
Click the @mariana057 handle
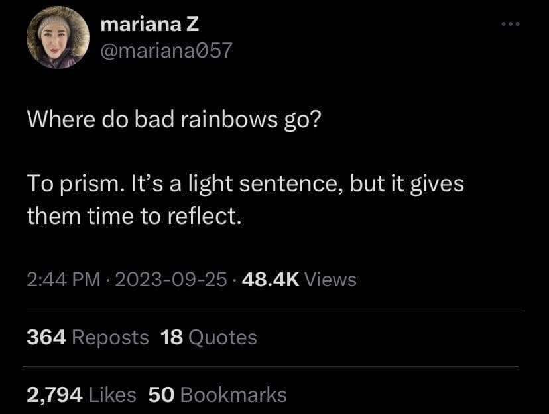(x=166, y=50)
